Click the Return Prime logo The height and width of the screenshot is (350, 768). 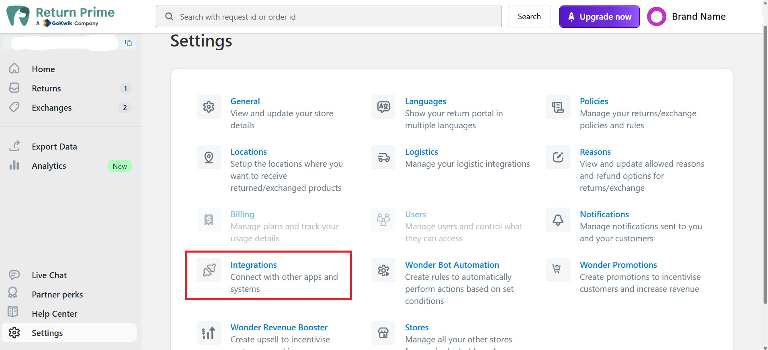point(61,16)
